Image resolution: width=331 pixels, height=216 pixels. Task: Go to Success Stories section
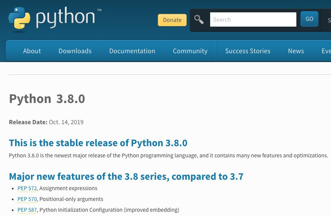click(x=247, y=51)
